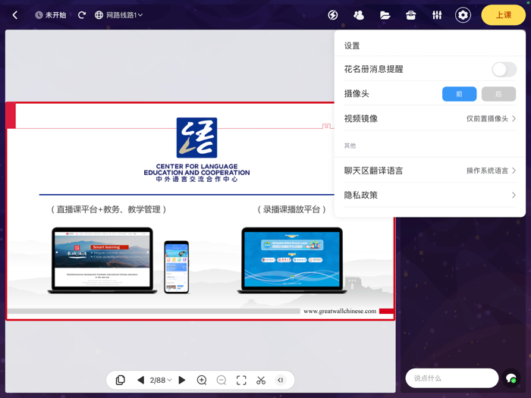The width and height of the screenshot is (531, 398).
Task: Click the left laptop screenshot on slide
Action: click(102, 260)
